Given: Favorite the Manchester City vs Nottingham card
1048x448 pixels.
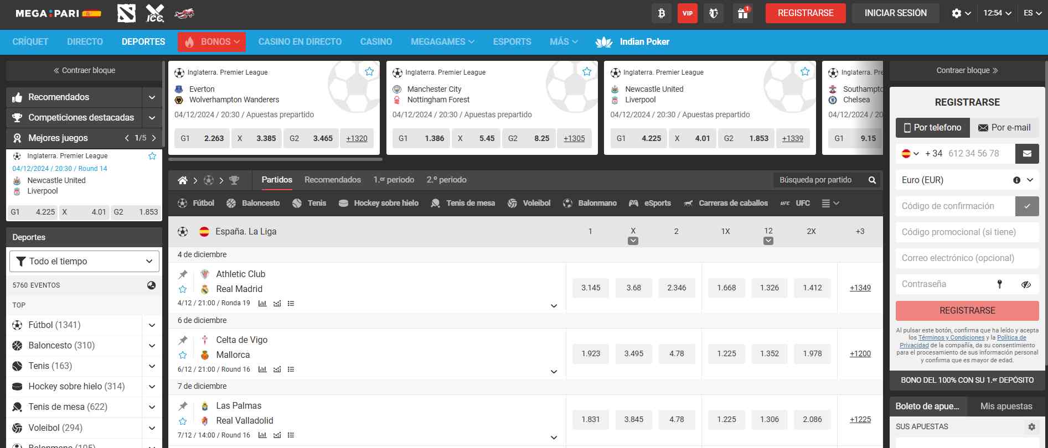Looking at the screenshot, I should click(x=587, y=71).
